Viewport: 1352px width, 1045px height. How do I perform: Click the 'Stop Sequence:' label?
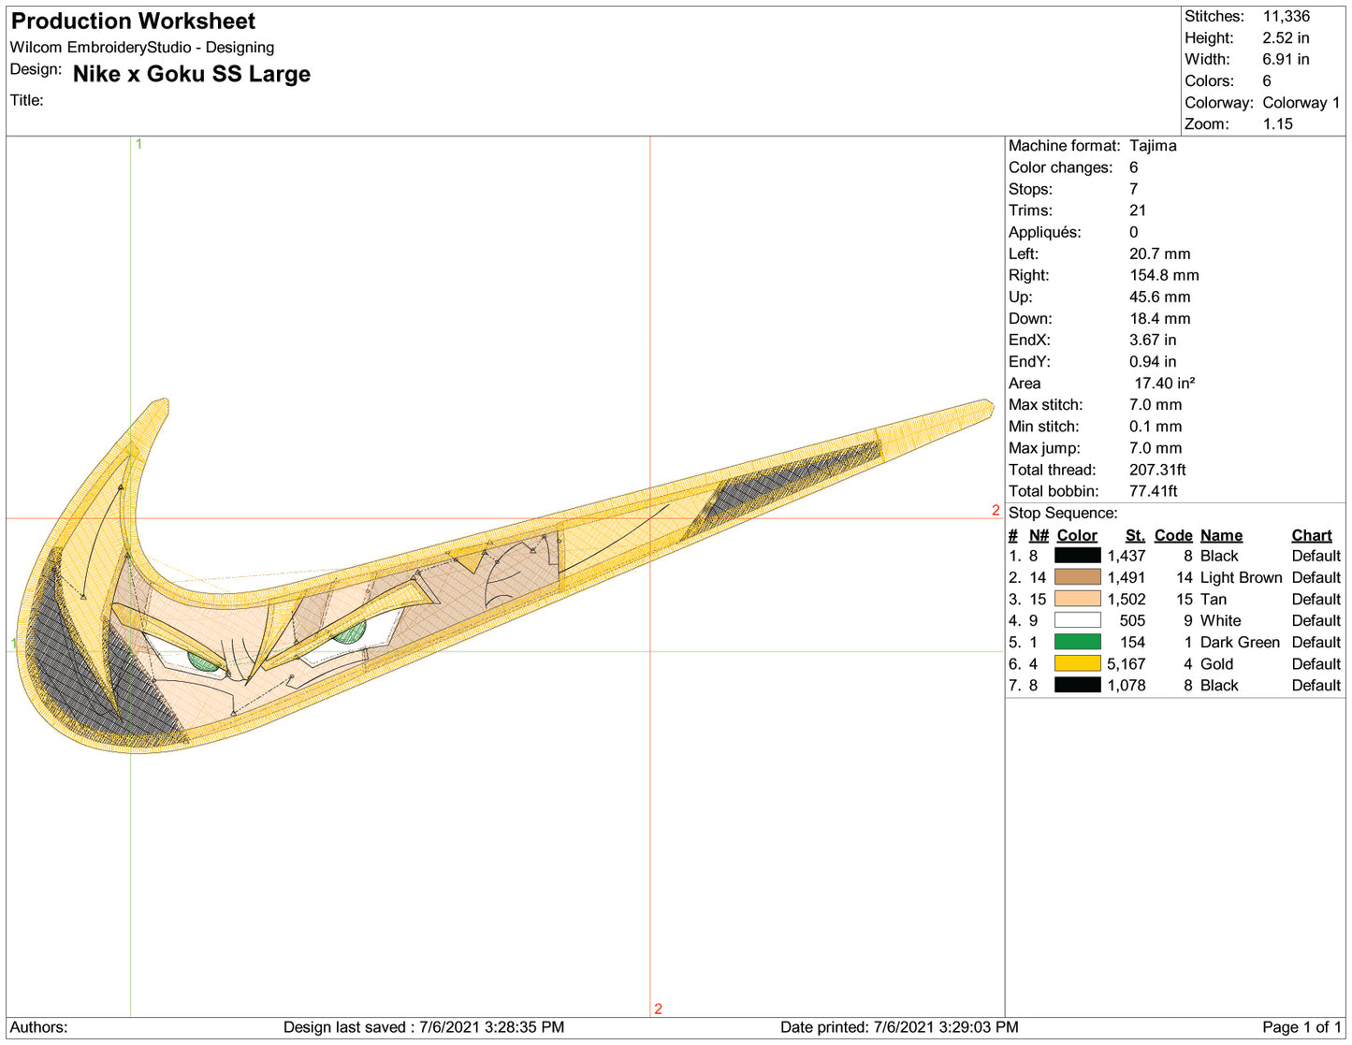1063,513
